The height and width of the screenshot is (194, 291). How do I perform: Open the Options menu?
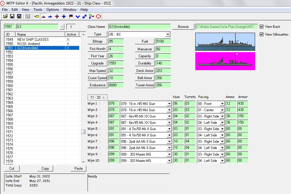(53, 10)
